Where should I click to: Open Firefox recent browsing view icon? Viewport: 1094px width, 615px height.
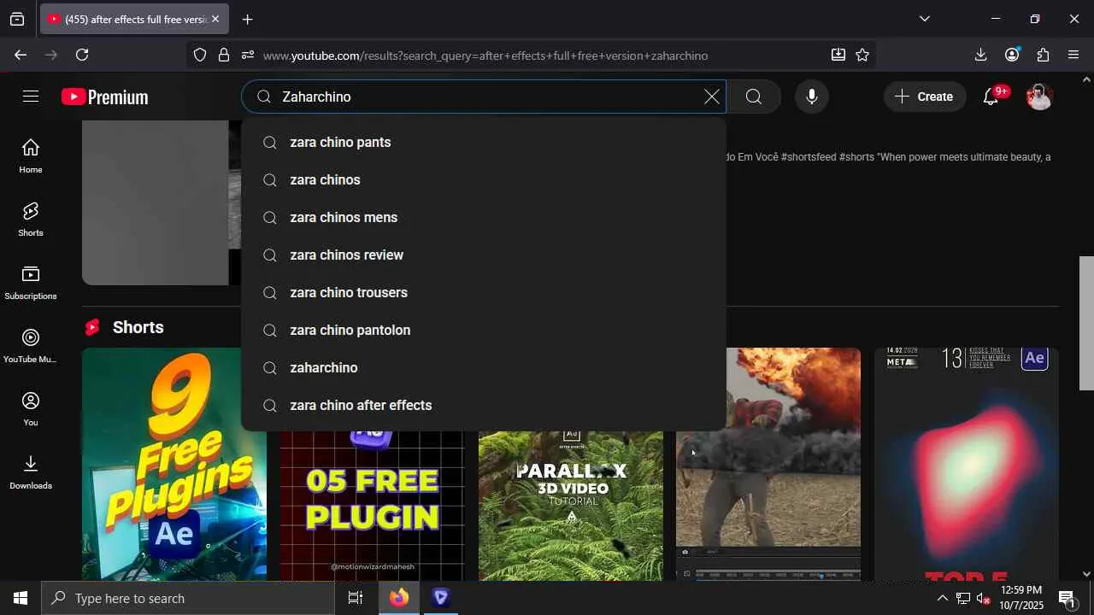point(17,19)
